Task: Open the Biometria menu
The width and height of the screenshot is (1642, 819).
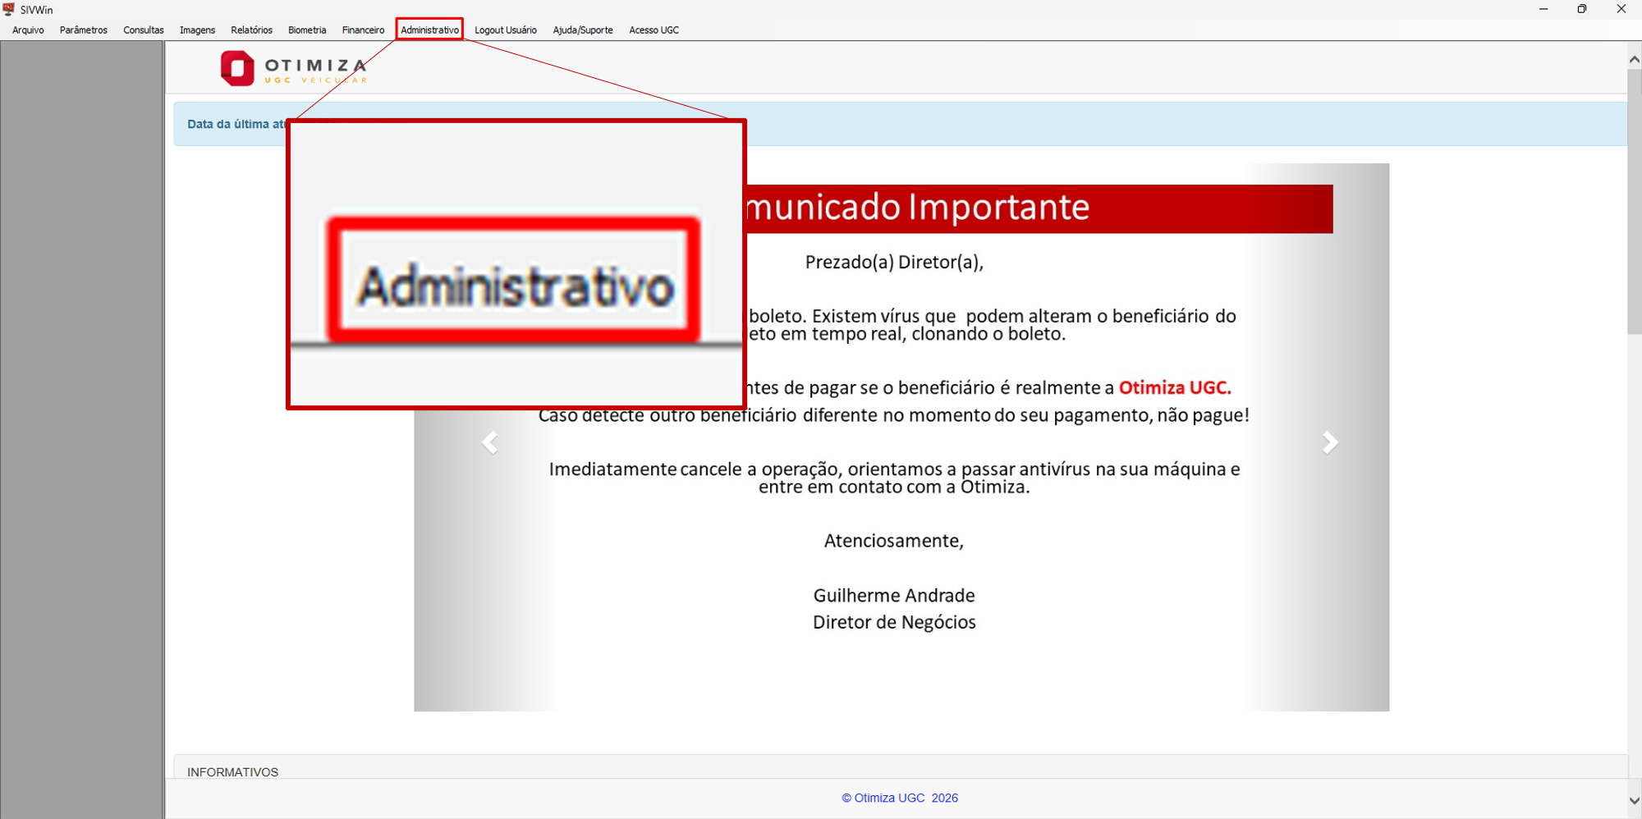Action: click(307, 30)
